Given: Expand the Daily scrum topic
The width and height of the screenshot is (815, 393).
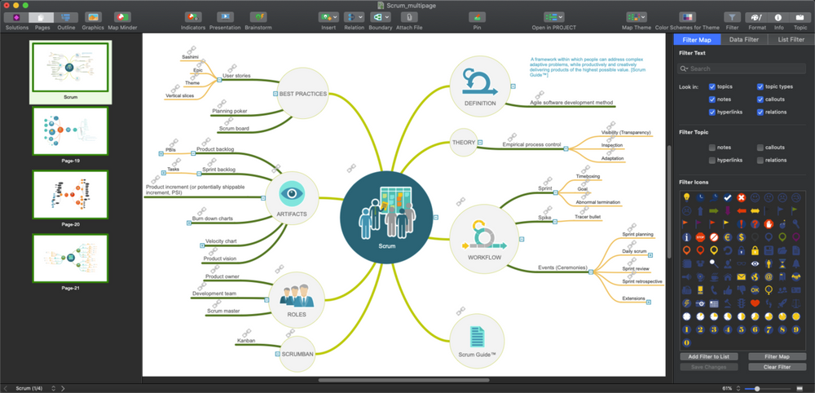Looking at the screenshot, I should click(x=650, y=254).
